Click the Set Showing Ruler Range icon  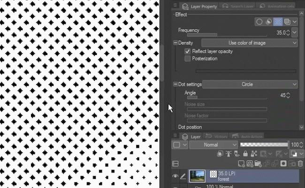(x=279, y=154)
